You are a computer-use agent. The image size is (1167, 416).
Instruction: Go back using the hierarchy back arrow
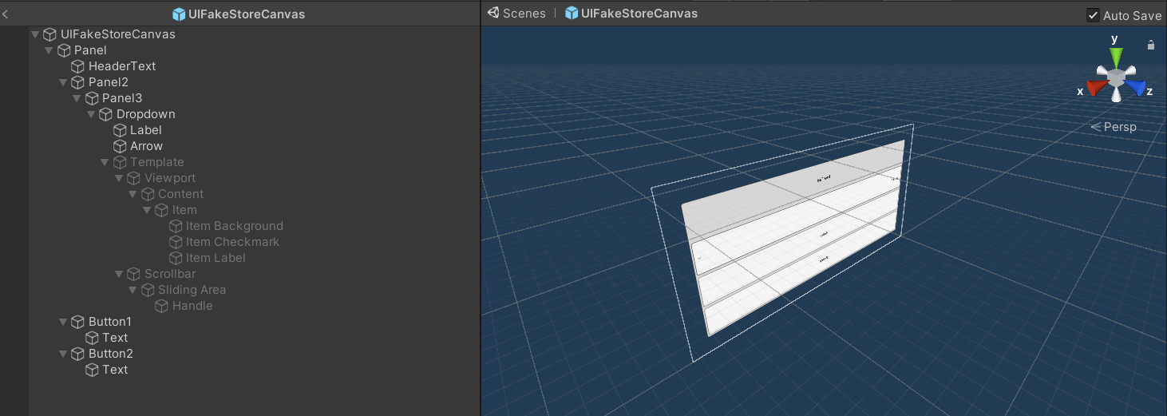5,14
